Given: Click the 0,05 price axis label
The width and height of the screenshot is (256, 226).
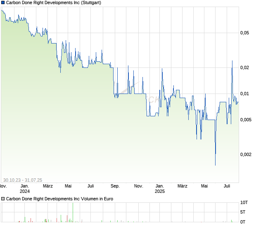Looking at the screenshot, I should click(244, 33).
